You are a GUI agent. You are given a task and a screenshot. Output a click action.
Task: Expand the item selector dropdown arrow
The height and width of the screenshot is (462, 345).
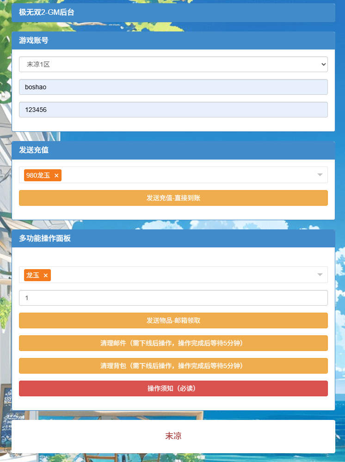click(320, 275)
